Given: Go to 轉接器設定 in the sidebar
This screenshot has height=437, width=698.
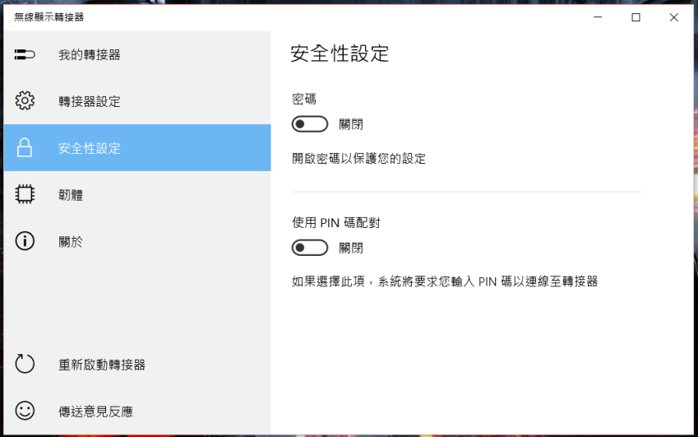Looking at the screenshot, I should tap(137, 101).
